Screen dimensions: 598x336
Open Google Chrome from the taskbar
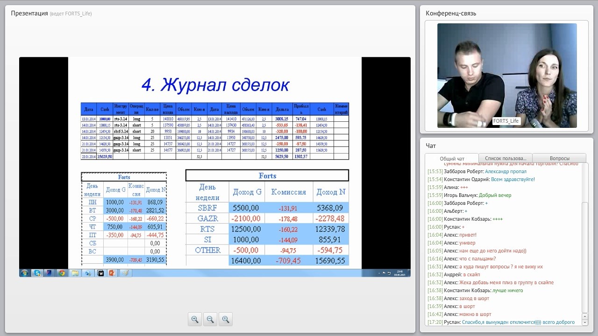click(62, 273)
